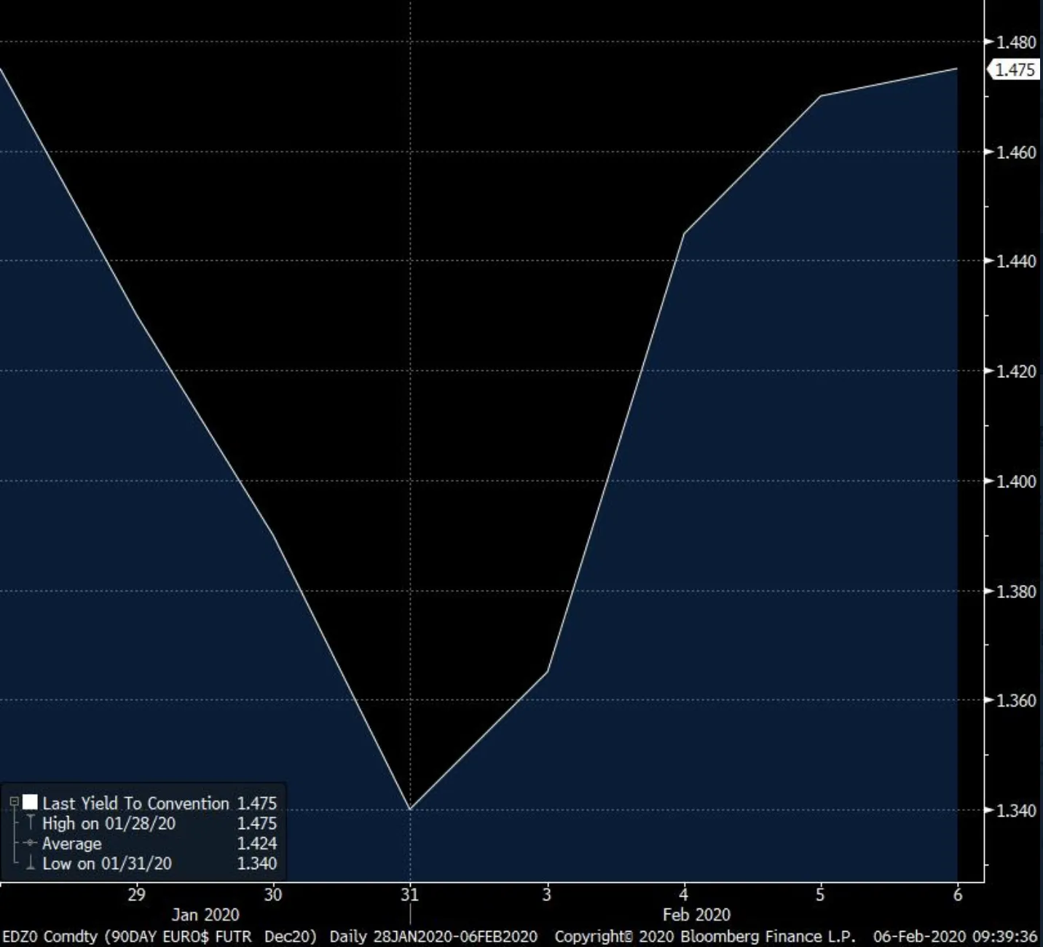Click the low value 1.340 in legend
This screenshot has height=947, width=1043.
click(257, 864)
